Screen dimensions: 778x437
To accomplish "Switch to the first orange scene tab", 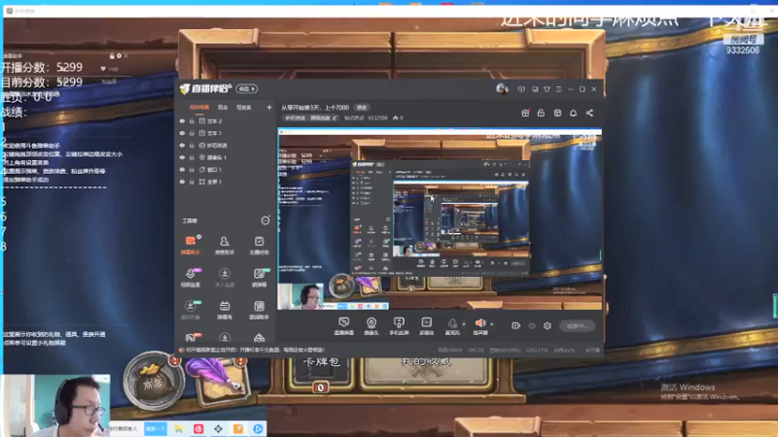I will coord(199,108).
